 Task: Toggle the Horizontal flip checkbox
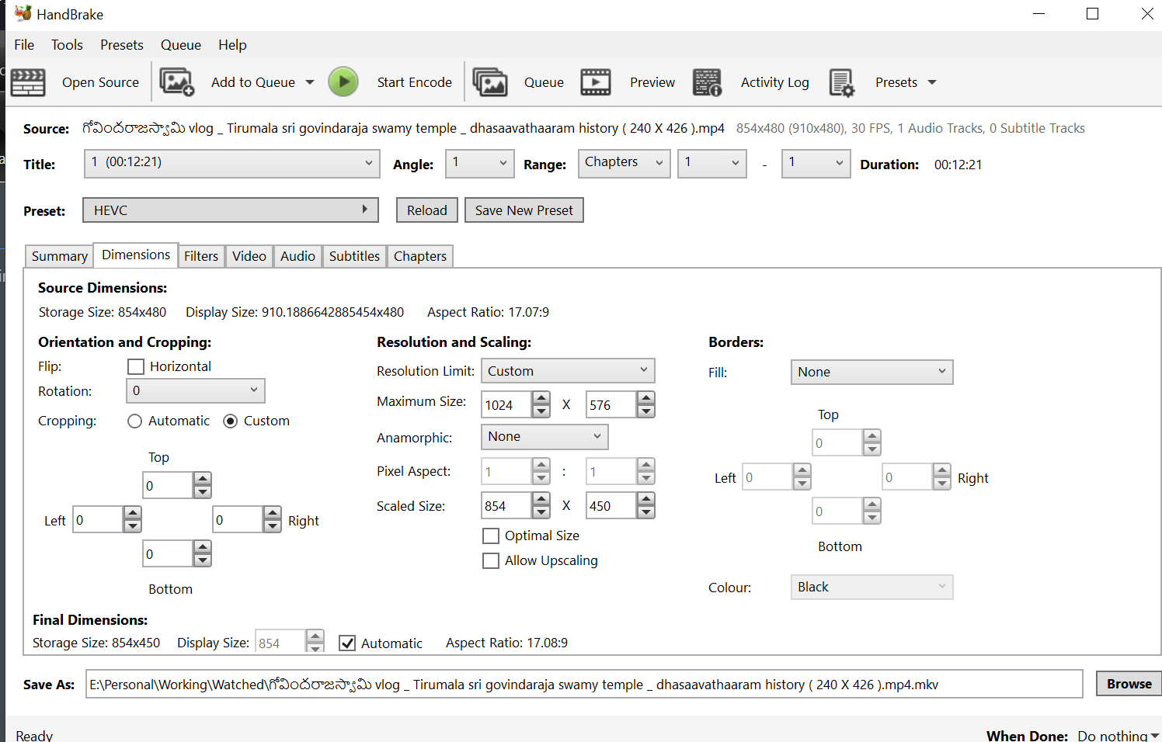click(x=136, y=366)
